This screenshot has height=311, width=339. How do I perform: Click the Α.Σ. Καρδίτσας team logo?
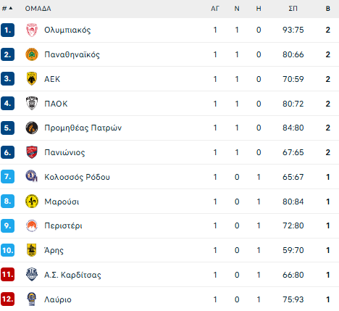coord(32,275)
